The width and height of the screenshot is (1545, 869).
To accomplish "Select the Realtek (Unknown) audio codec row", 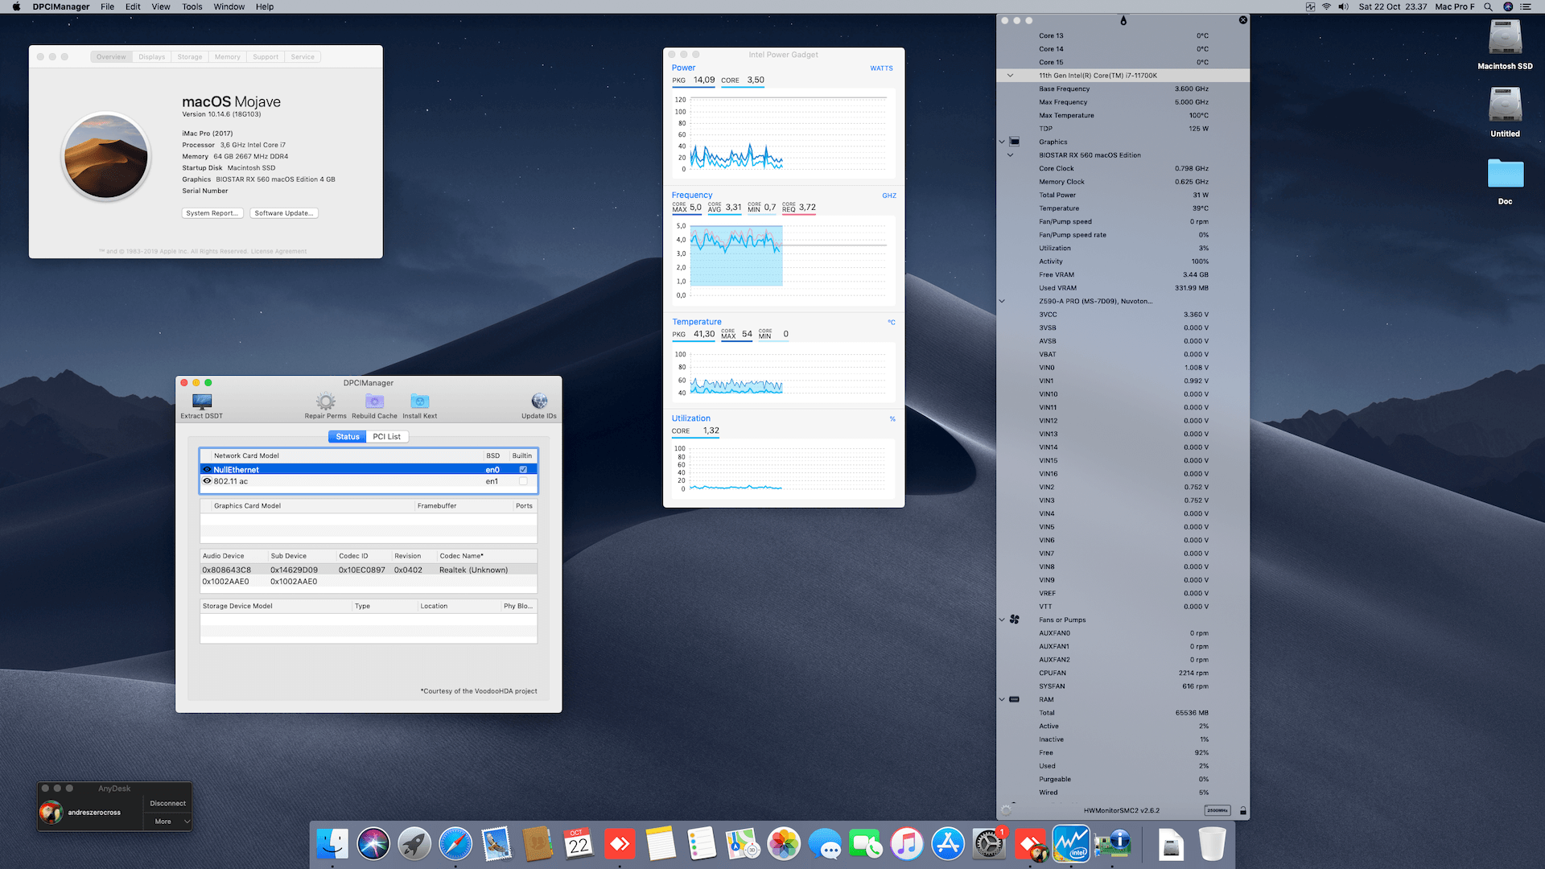I will [x=369, y=570].
